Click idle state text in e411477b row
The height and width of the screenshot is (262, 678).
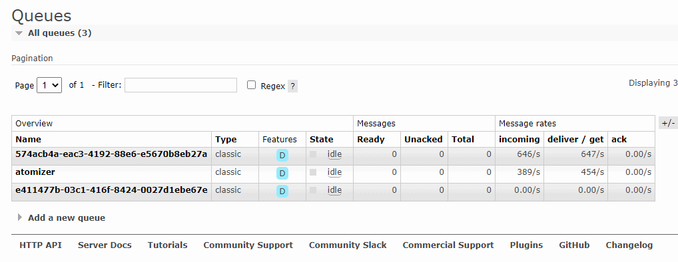click(335, 190)
